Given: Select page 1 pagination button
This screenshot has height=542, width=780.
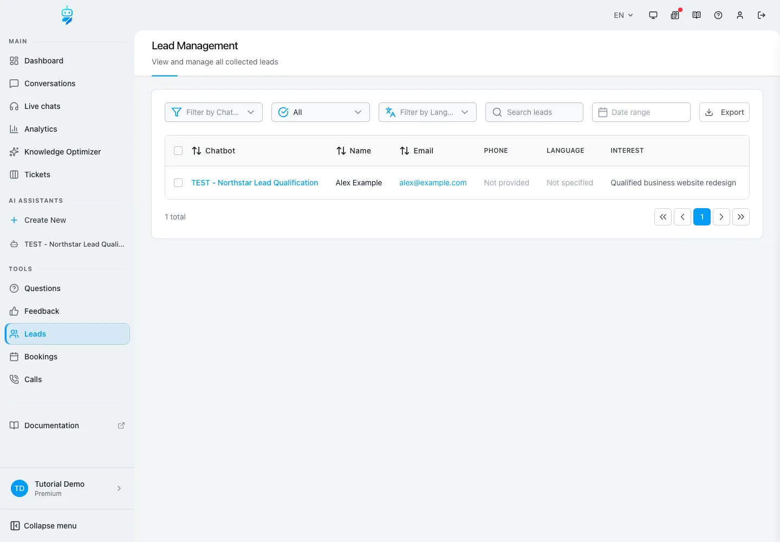Looking at the screenshot, I should (x=702, y=217).
